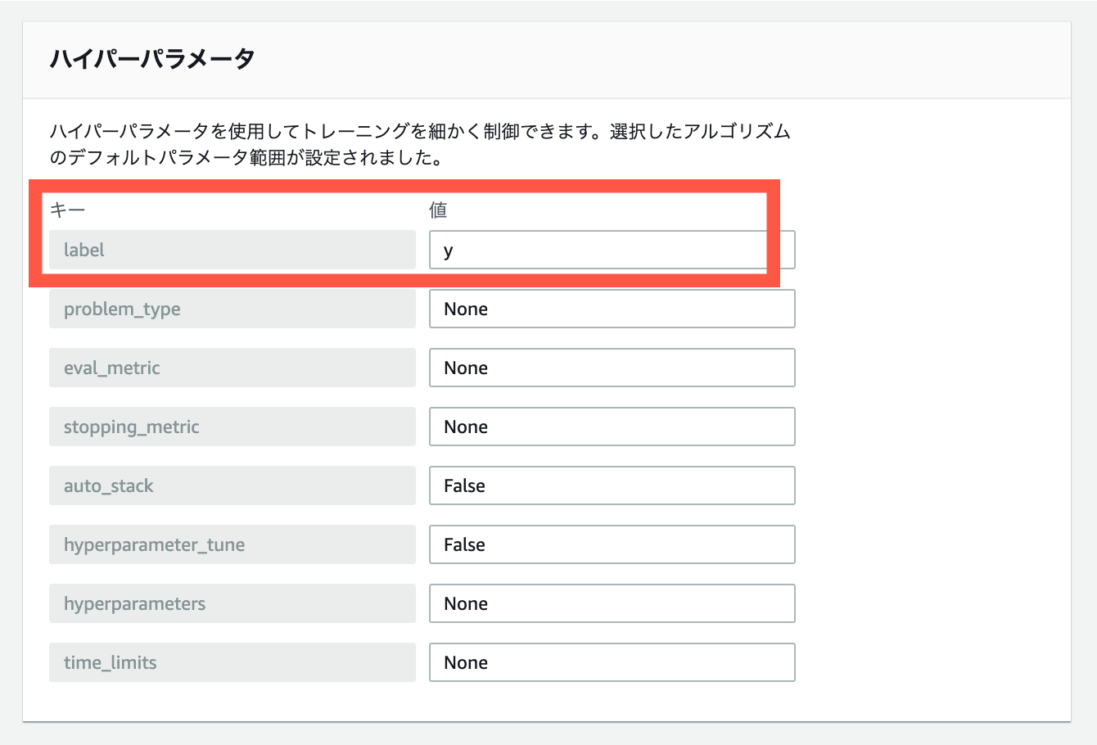Click the hyperparameter description paragraph text
This screenshot has height=745, width=1097.
(420, 144)
